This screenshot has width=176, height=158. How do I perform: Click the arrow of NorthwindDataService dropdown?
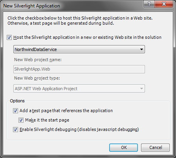point(141,49)
